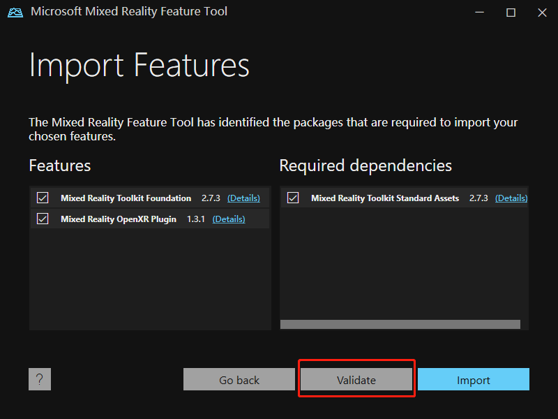Select the Mixed Reality Toolkit Foundation name
This screenshot has height=419, width=558.
click(126, 198)
